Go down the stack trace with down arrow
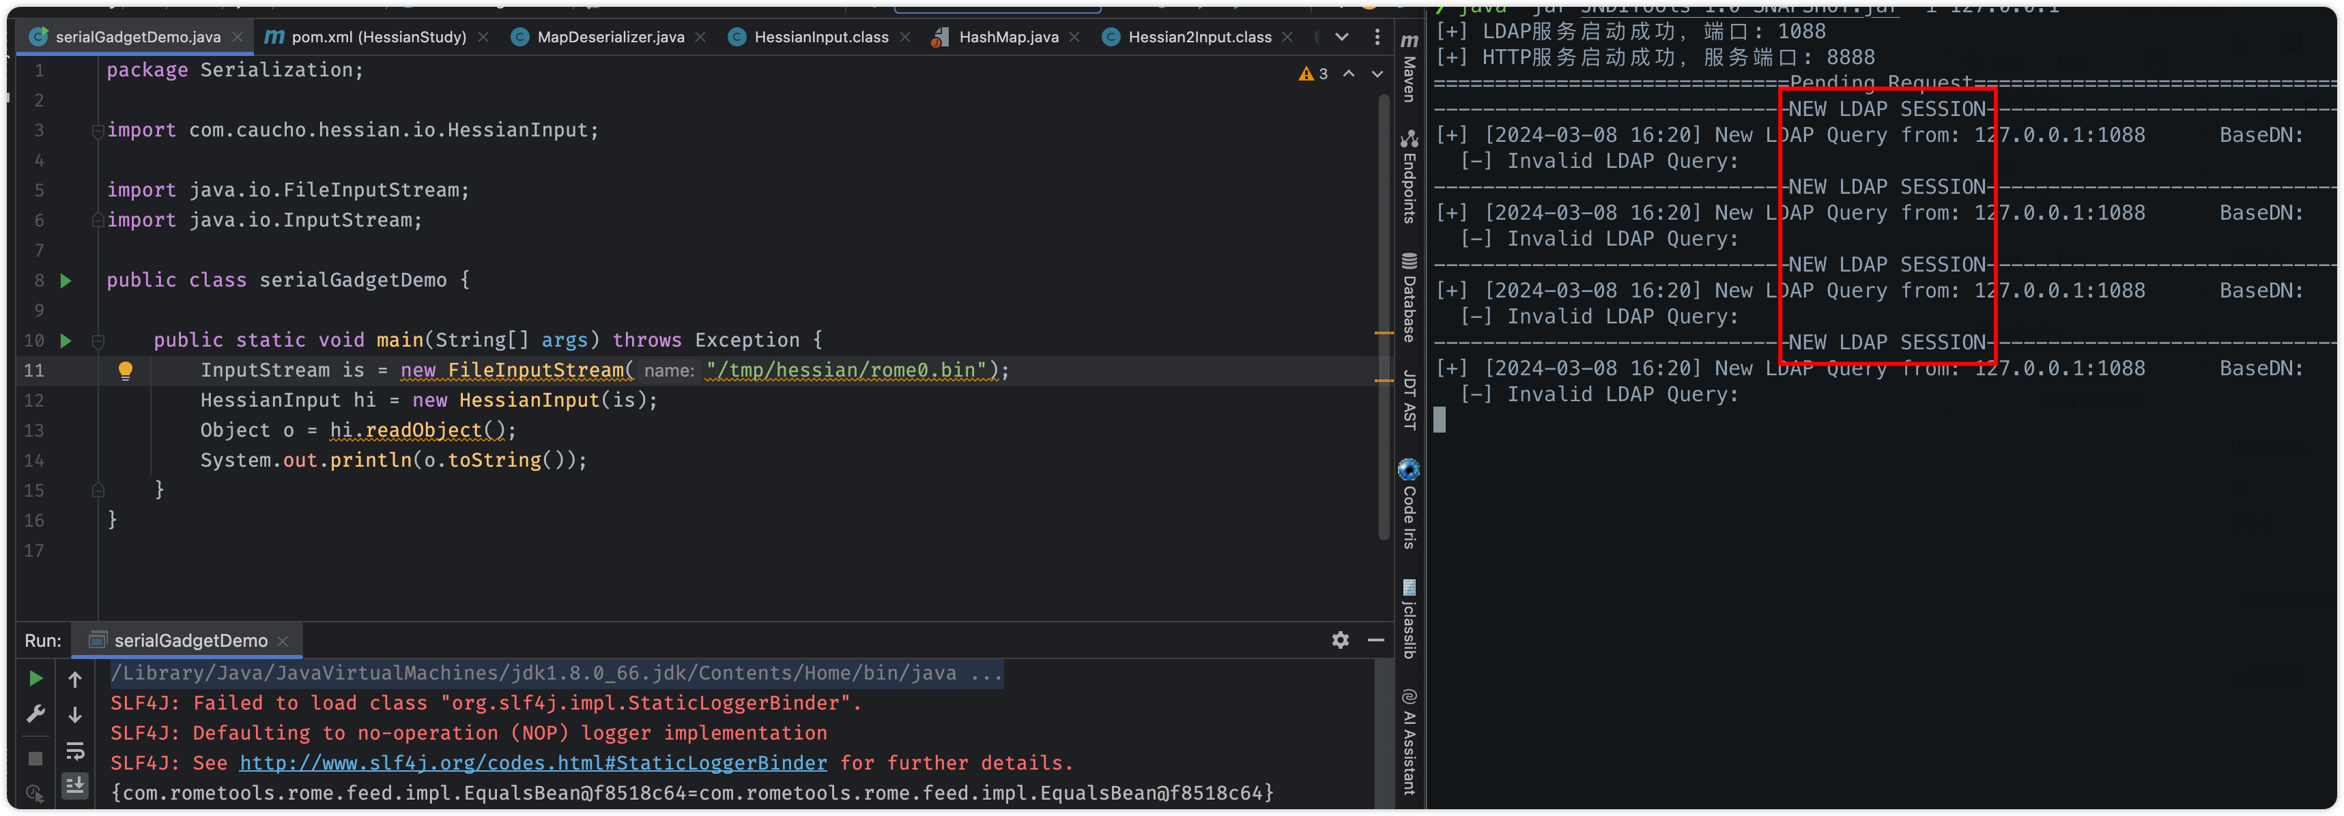 click(76, 715)
